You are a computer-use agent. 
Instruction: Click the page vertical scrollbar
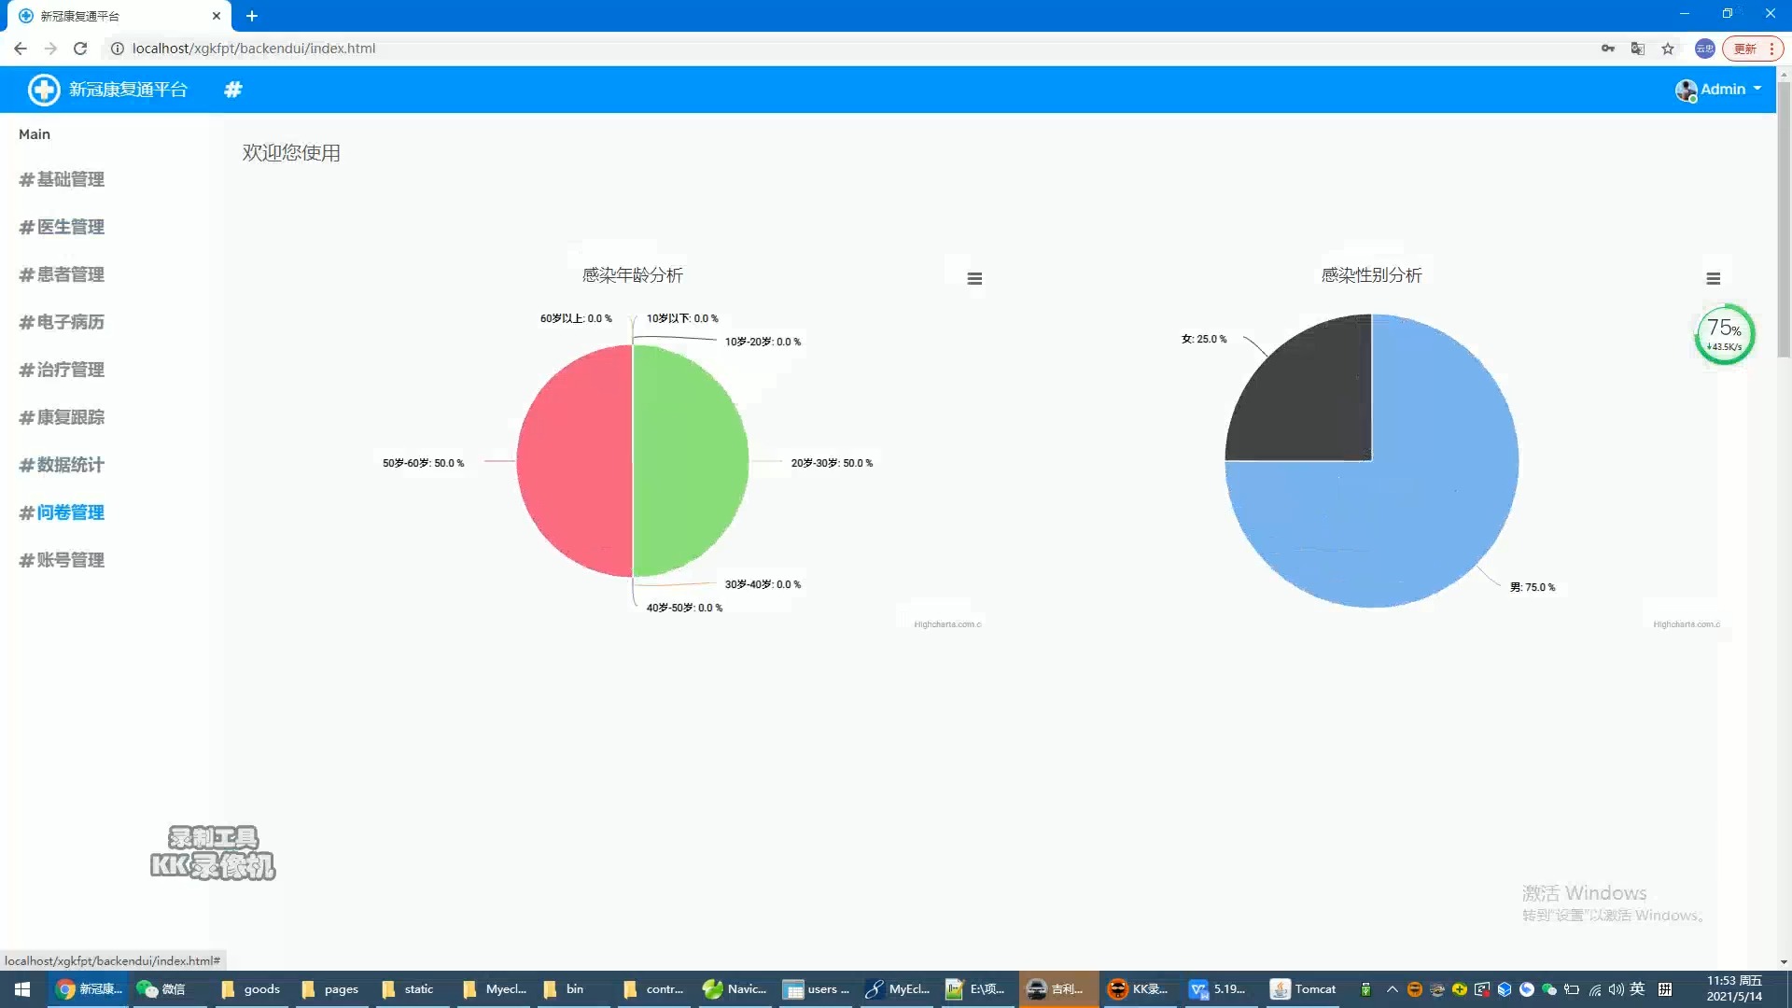(x=1784, y=219)
